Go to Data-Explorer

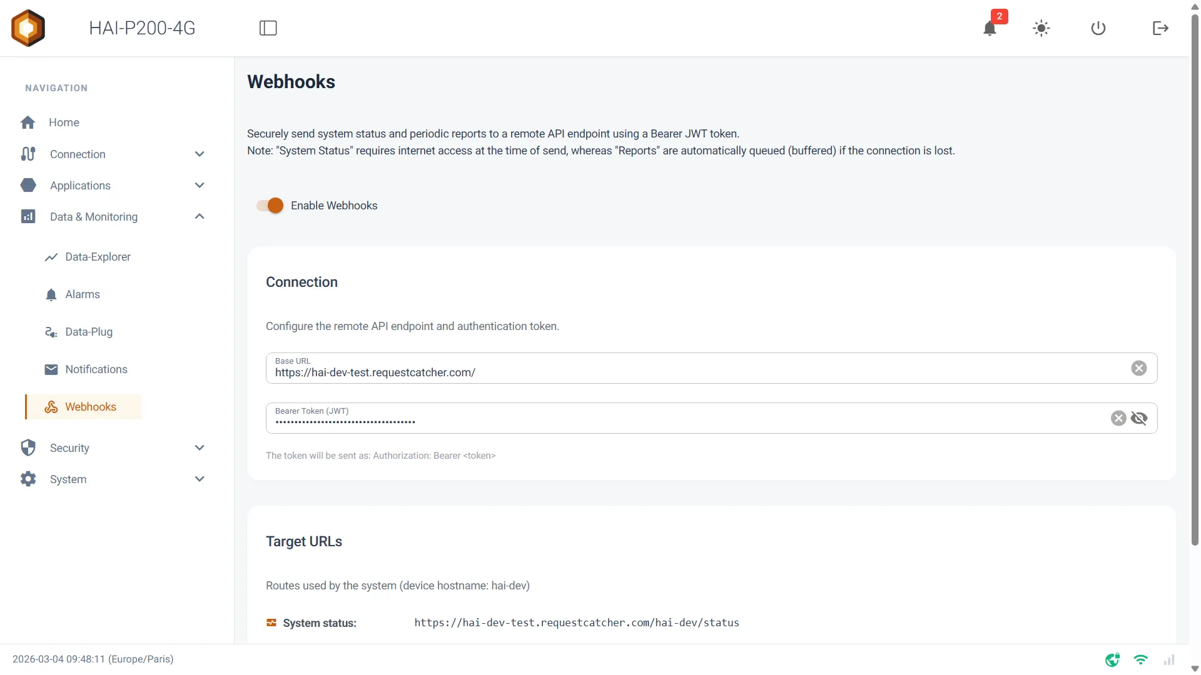98,257
